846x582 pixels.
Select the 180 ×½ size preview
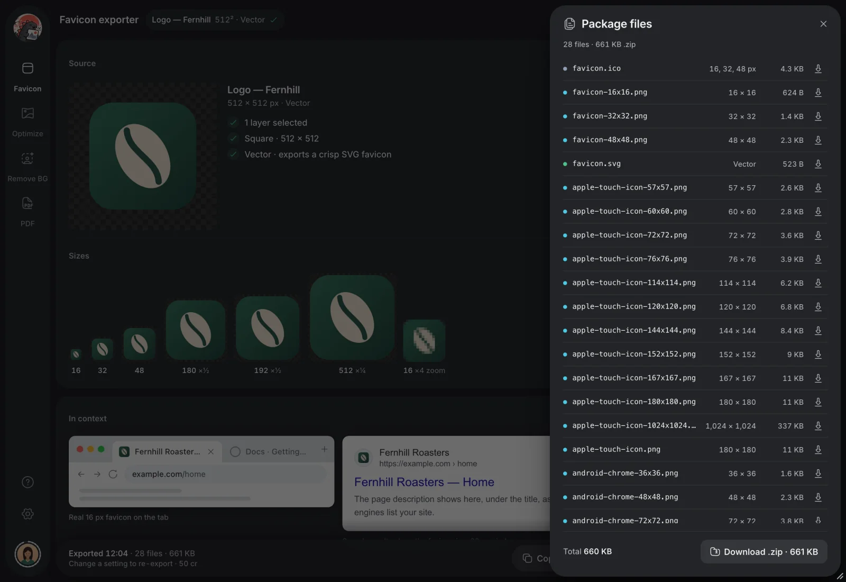click(196, 330)
